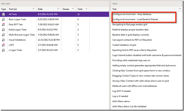The width and height of the screenshot is (184, 111).
Task: Select test Configure Environment - Load Baseline Dataset
Action: [135, 20]
